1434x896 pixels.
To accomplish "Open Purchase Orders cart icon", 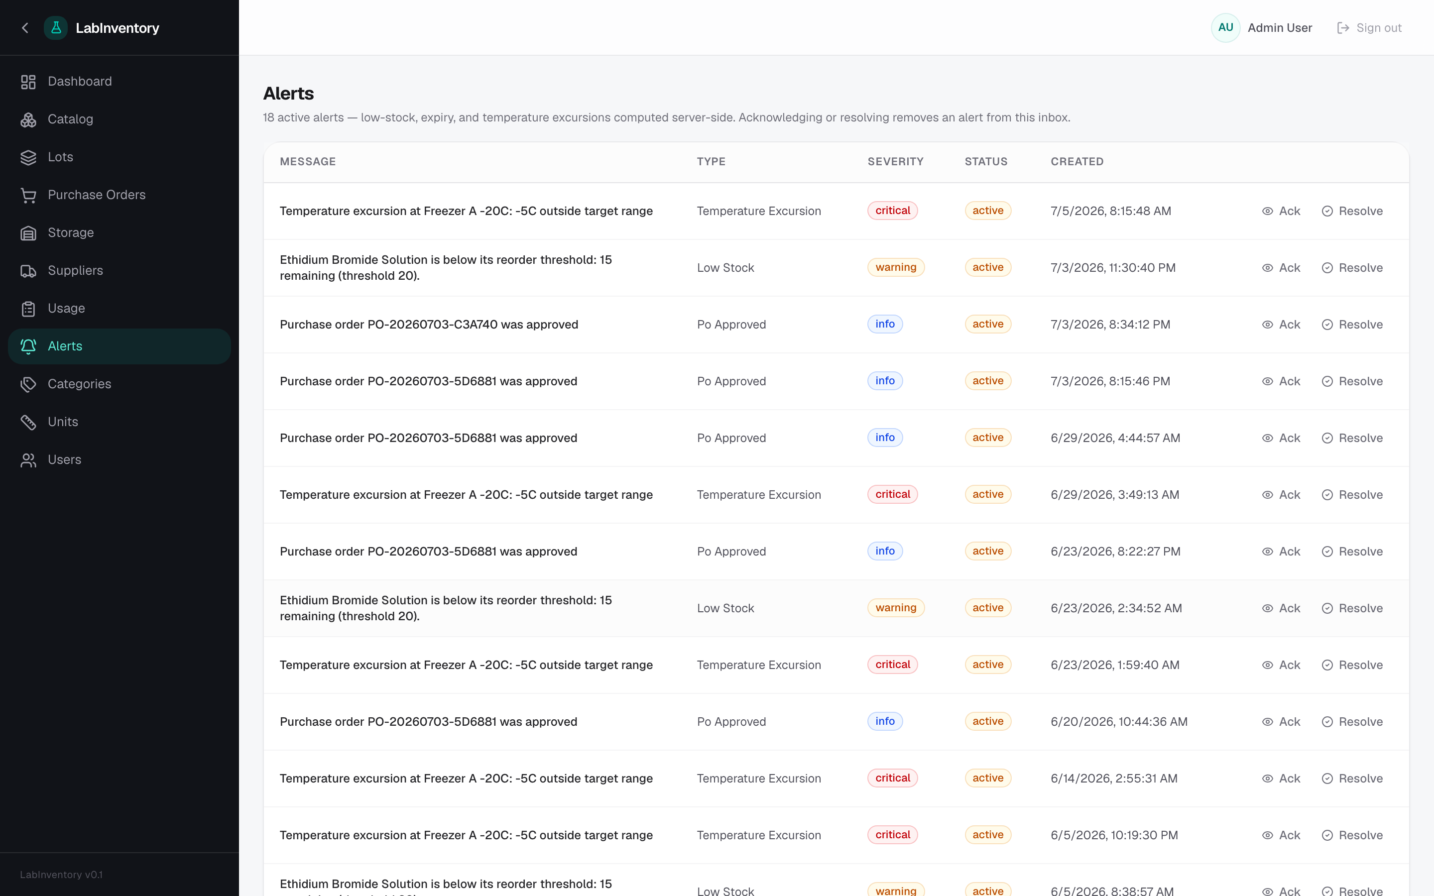I will (28, 196).
